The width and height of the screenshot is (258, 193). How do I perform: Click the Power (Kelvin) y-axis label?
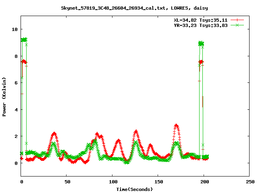coord(4,96)
